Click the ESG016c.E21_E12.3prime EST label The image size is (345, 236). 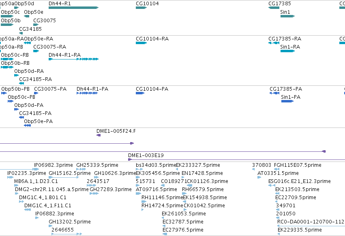(x=300, y=181)
